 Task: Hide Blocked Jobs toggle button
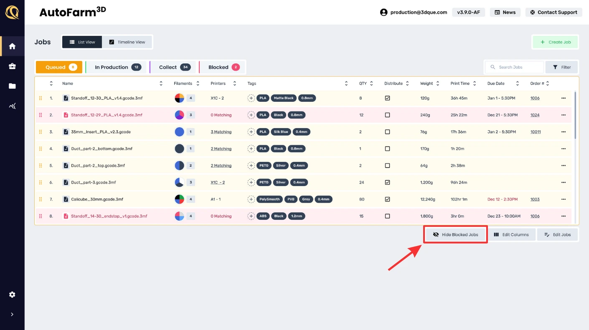tap(456, 234)
